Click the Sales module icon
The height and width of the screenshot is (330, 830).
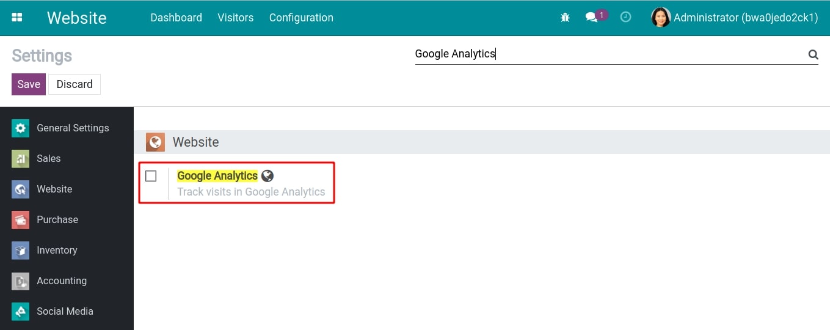[20, 159]
